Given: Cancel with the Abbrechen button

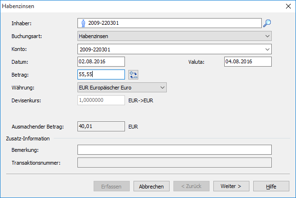Looking at the screenshot, I should click(151, 186).
